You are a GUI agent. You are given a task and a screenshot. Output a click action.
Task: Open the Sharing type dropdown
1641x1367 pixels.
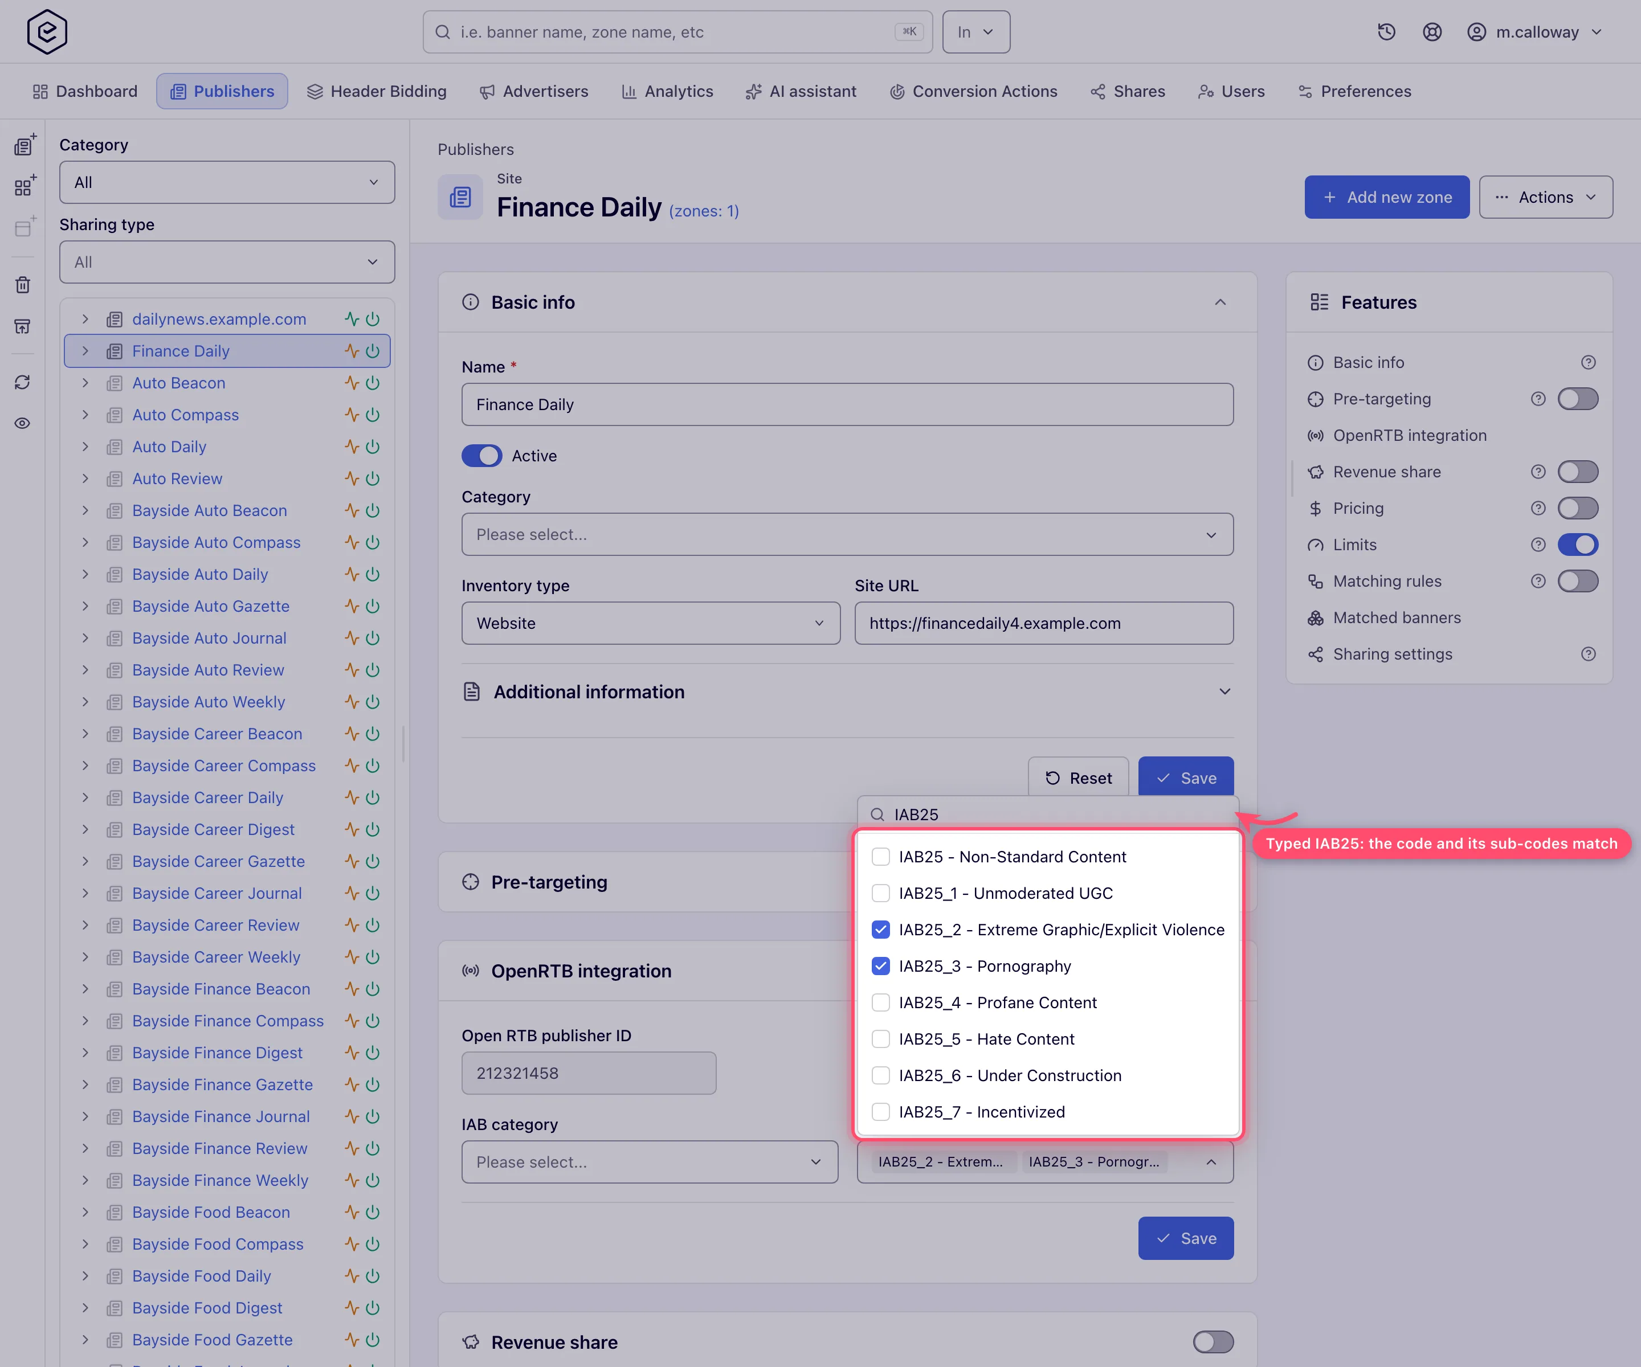[x=227, y=261]
